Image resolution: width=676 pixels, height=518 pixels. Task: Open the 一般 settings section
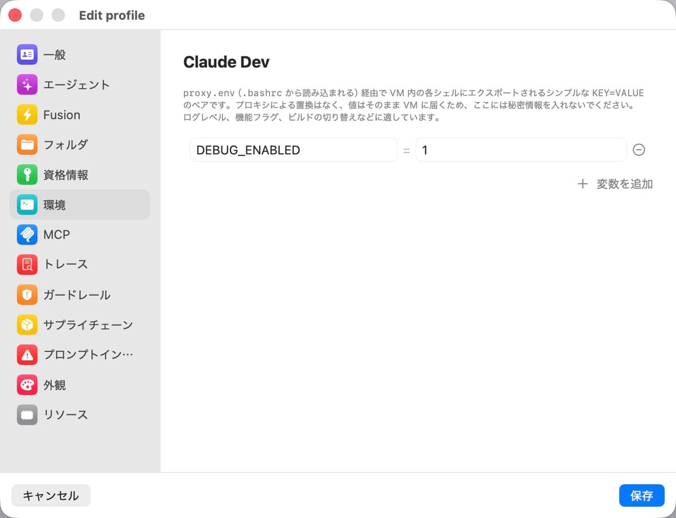(x=80, y=55)
